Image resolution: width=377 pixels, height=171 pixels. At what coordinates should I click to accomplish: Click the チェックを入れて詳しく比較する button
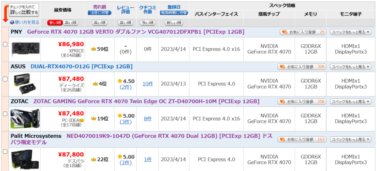click(24, 10)
